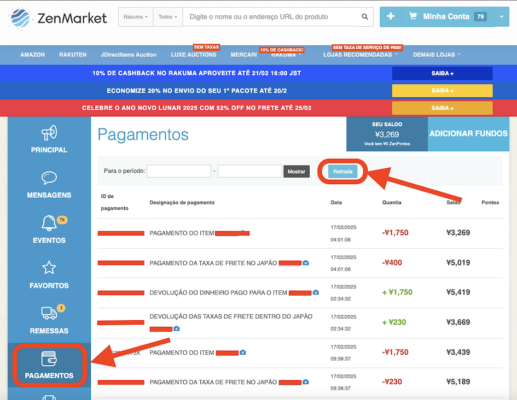Viewport: 517px width, 400px height.
Task: Click the ¥3,439 balance value
Action: point(458,352)
